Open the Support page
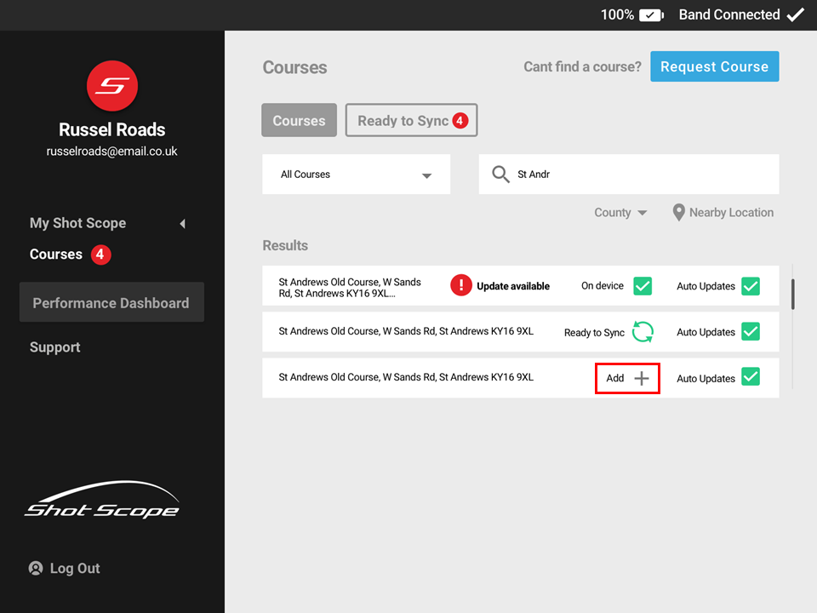The height and width of the screenshot is (613, 817). point(54,347)
